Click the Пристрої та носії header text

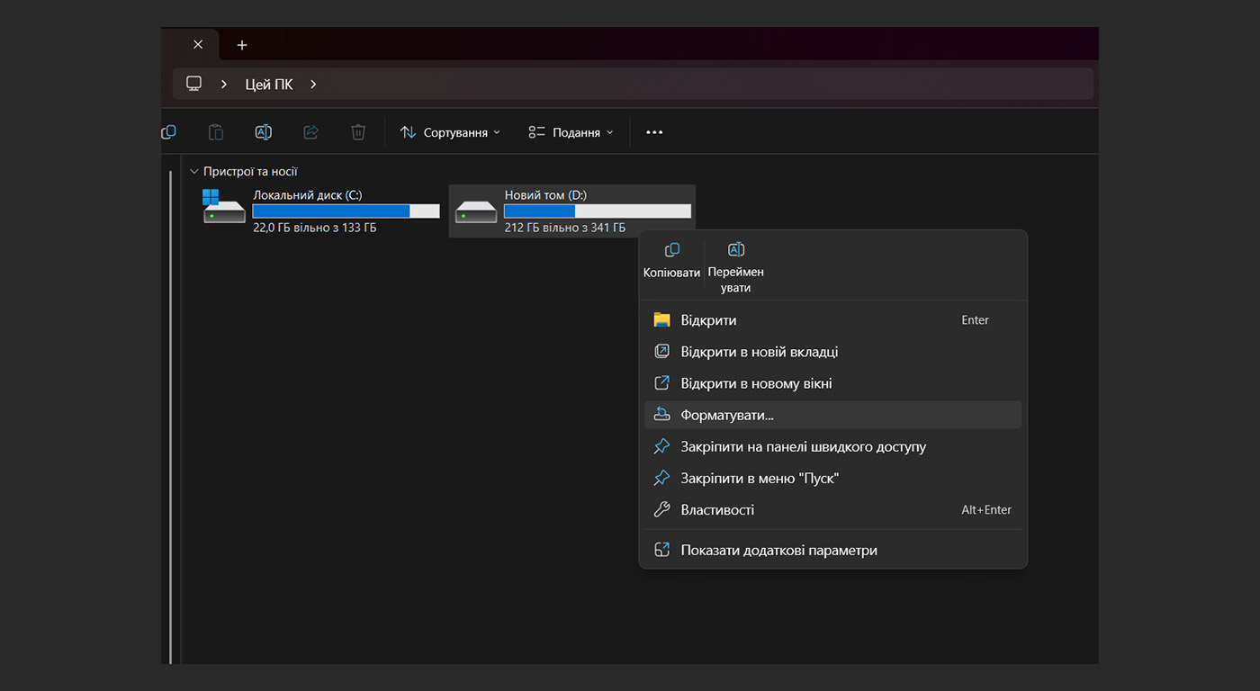point(250,171)
